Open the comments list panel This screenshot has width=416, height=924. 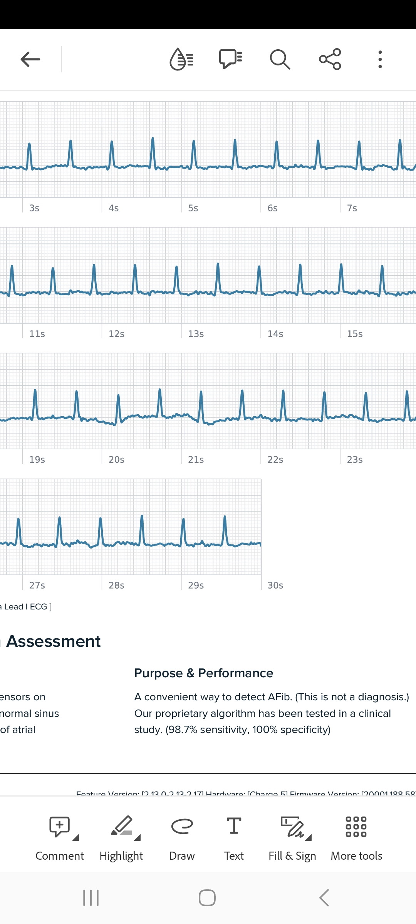(230, 59)
